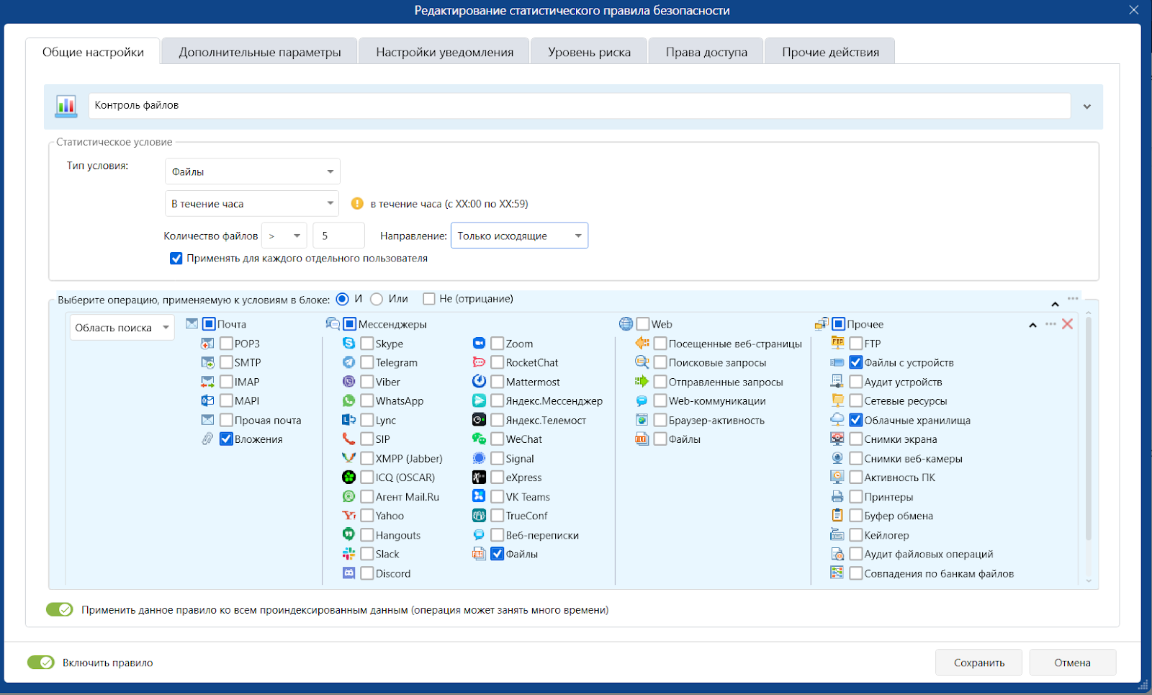Click the Signal icon
The image size is (1152, 695).
[479, 458]
